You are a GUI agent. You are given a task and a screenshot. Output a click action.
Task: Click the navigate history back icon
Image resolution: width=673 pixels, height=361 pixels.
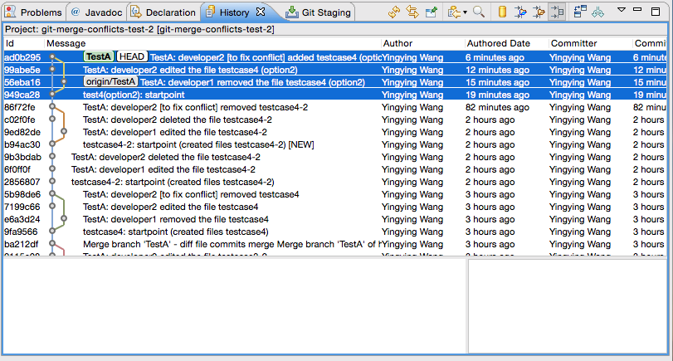[454, 12]
